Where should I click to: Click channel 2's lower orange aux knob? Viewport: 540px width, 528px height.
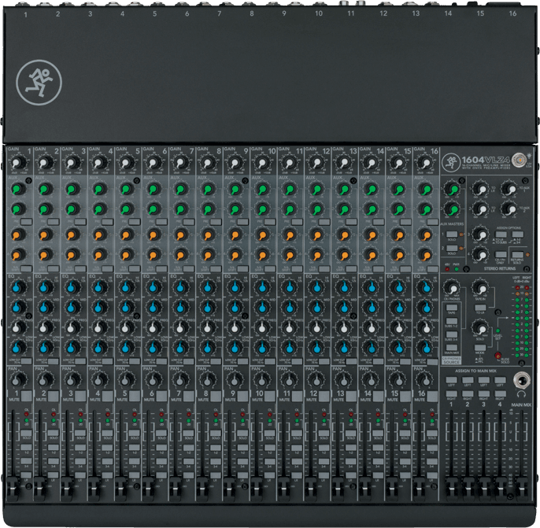click(45, 254)
